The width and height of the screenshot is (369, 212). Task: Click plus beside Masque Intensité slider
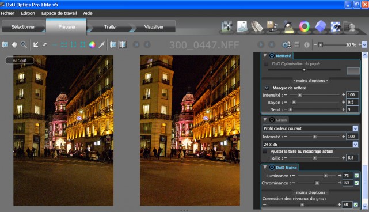point(343,95)
